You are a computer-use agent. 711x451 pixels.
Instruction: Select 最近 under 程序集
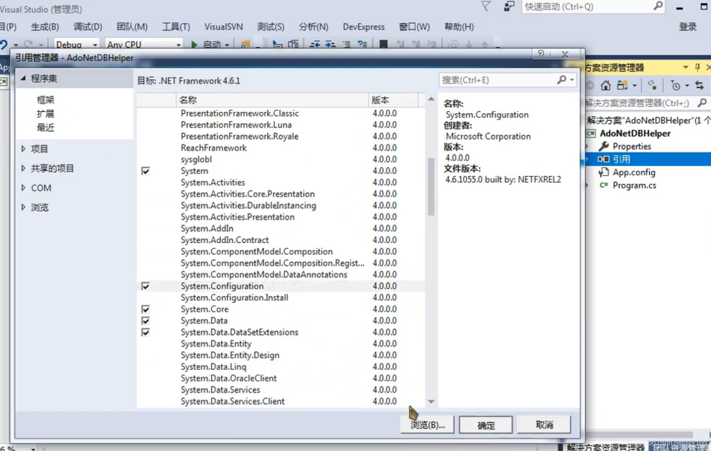(45, 128)
